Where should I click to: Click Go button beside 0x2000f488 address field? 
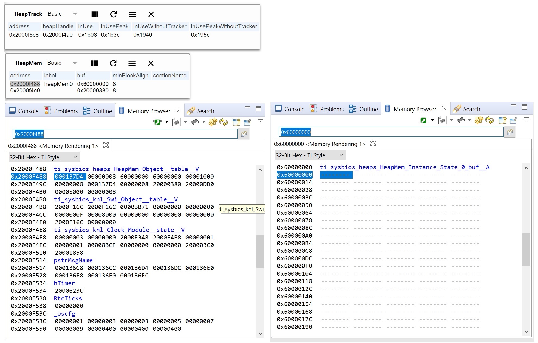[x=244, y=134]
